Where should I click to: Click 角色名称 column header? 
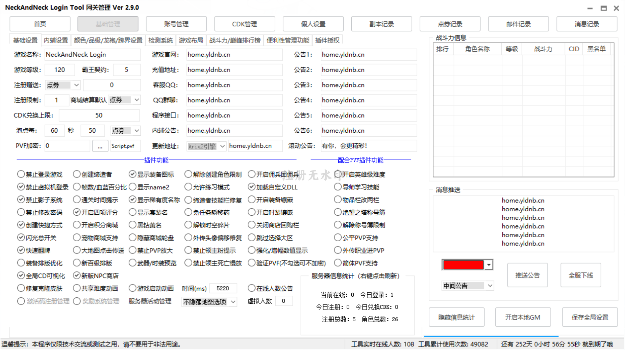click(477, 49)
